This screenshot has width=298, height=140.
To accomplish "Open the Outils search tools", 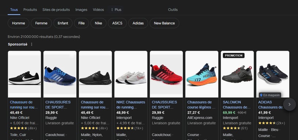I will pyautogui.click(x=173, y=9).
